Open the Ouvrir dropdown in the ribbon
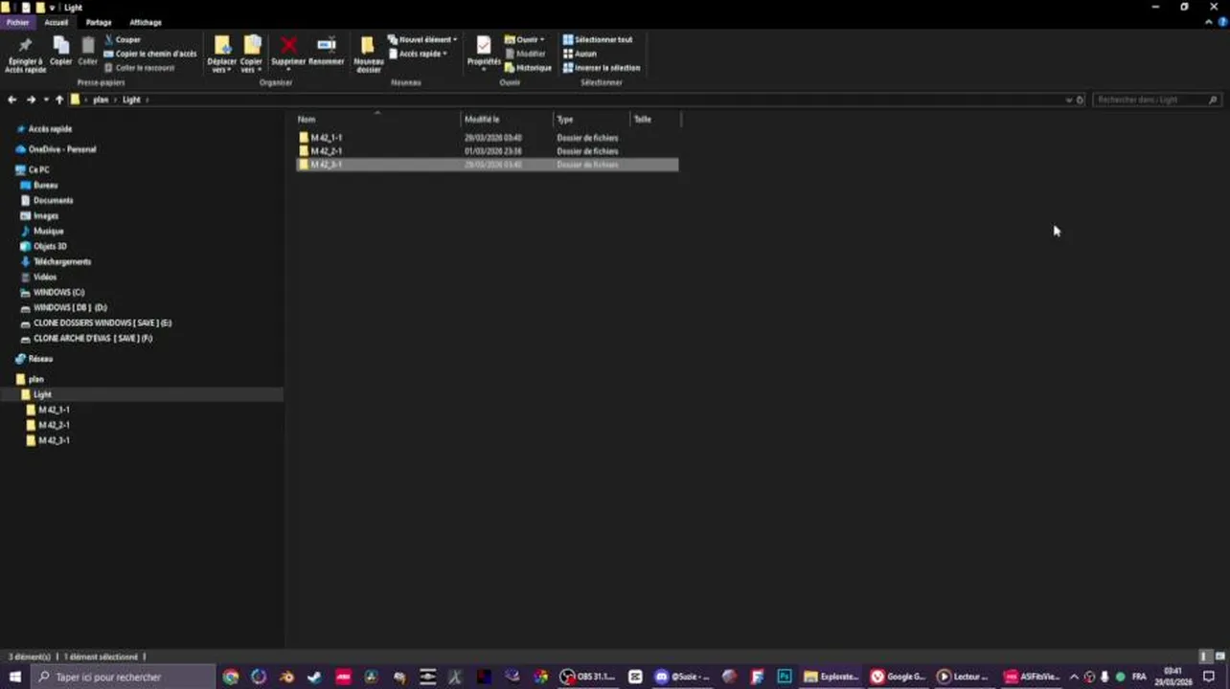The image size is (1230, 689). pyautogui.click(x=524, y=40)
